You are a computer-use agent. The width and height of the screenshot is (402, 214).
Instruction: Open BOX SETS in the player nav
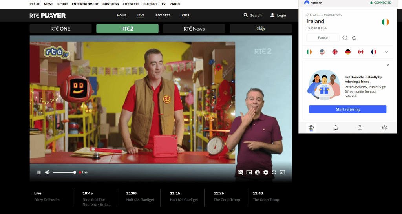click(163, 15)
